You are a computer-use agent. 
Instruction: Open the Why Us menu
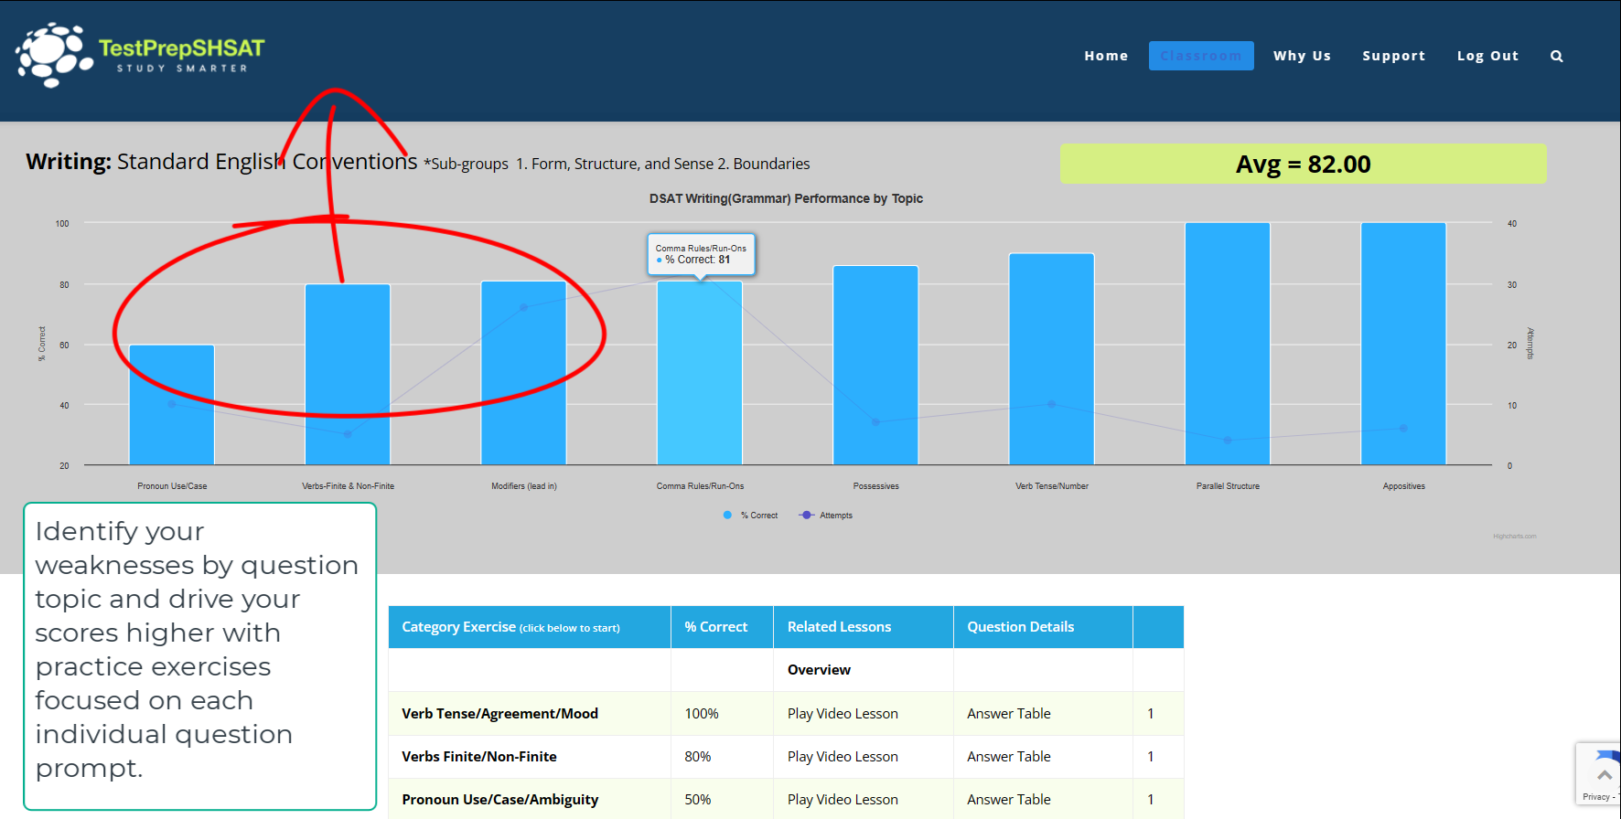click(1302, 56)
